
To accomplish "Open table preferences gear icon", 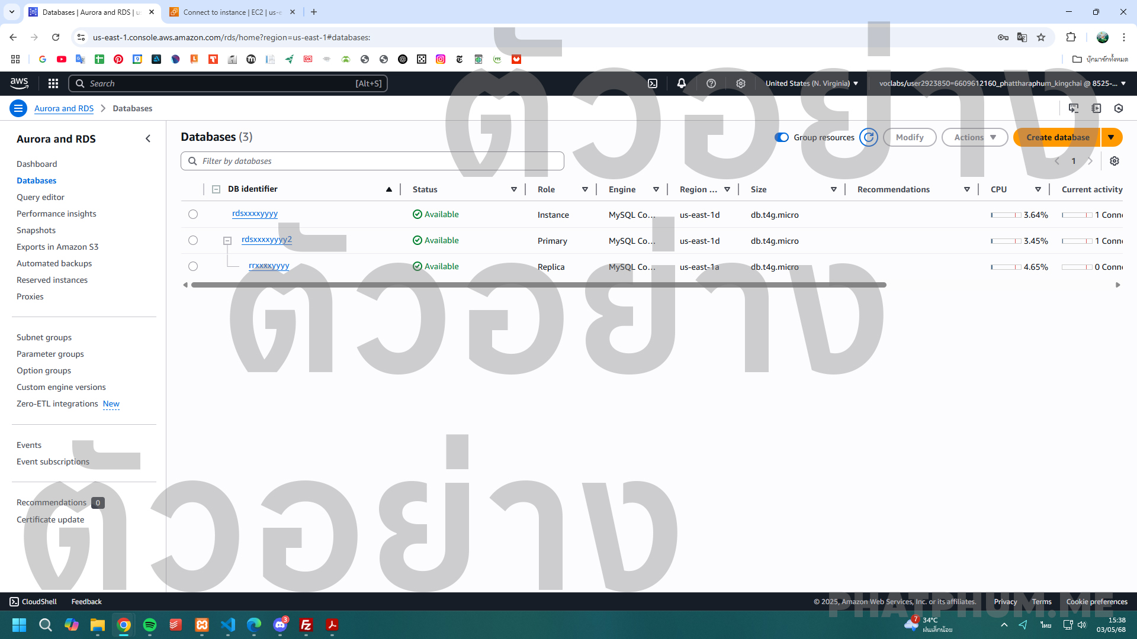I will coord(1114,161).
